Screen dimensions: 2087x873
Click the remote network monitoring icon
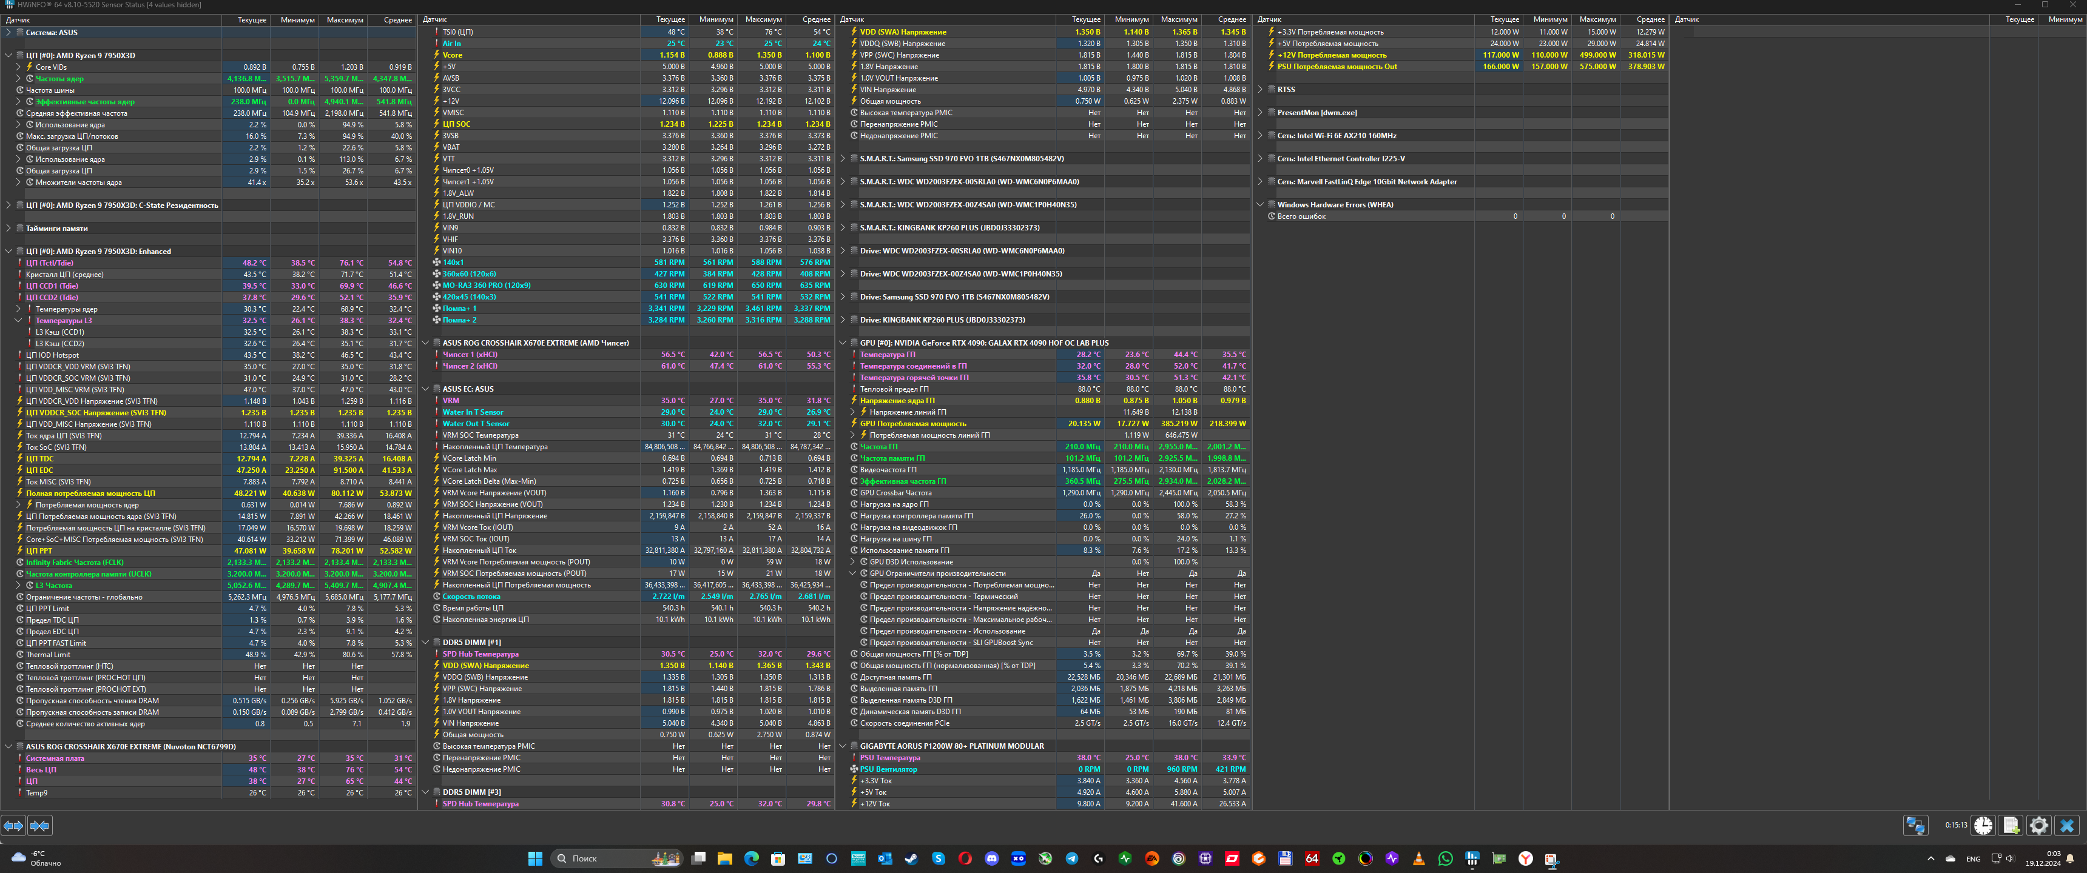[1915, 825]
